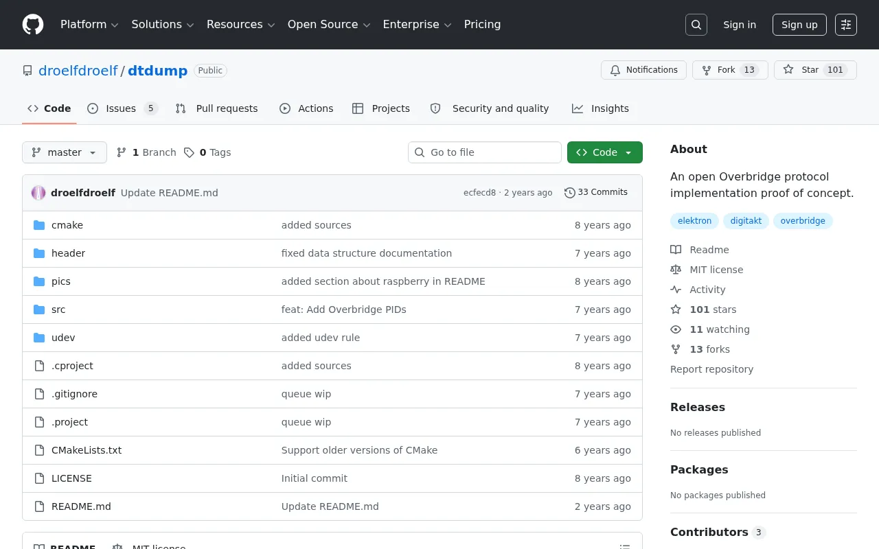
Task: Fork the repository with Fork button
Action: [730, 70]
